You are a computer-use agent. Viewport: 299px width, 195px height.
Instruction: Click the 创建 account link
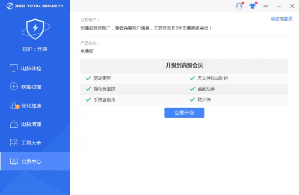[x=275, y=19]
